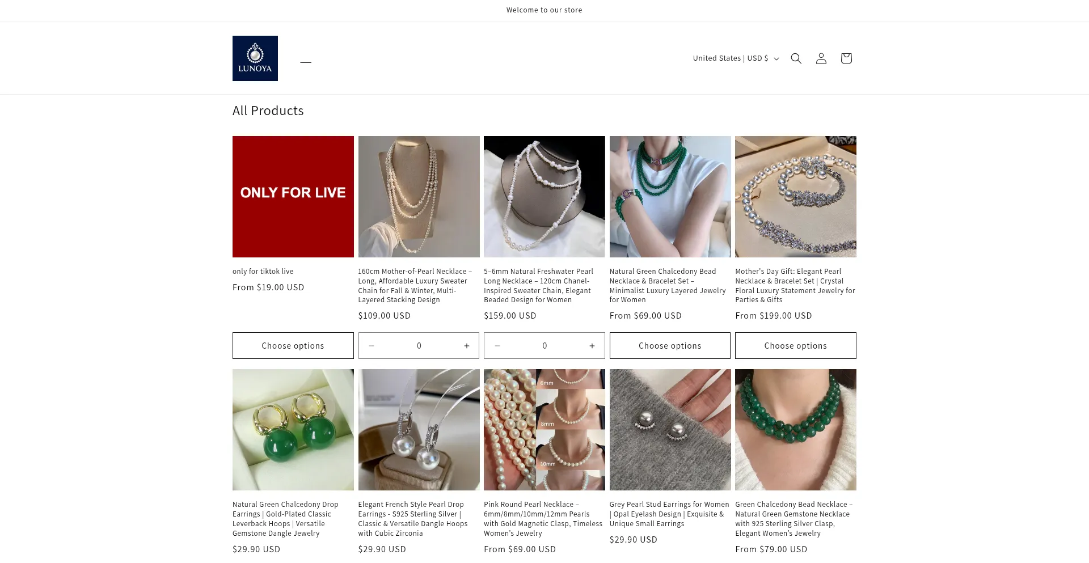Click the green chalcedony drop earrings image
Screen dimensions: 1089x563
point(293,430)
